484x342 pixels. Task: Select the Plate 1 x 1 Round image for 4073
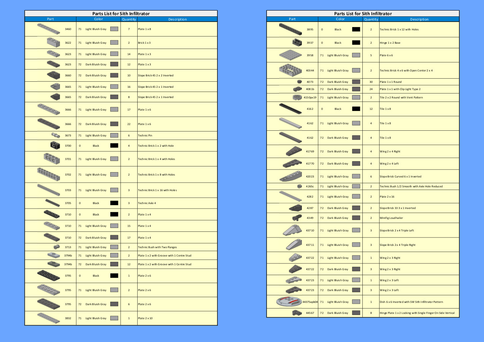(x=299, y=81)
